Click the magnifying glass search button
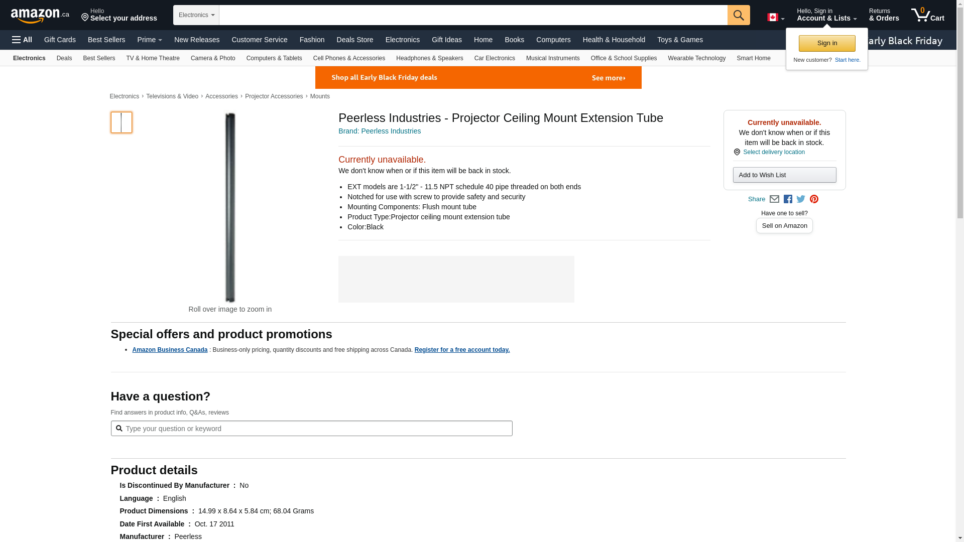This screenshot has height=542, width=964. (738, 15)
